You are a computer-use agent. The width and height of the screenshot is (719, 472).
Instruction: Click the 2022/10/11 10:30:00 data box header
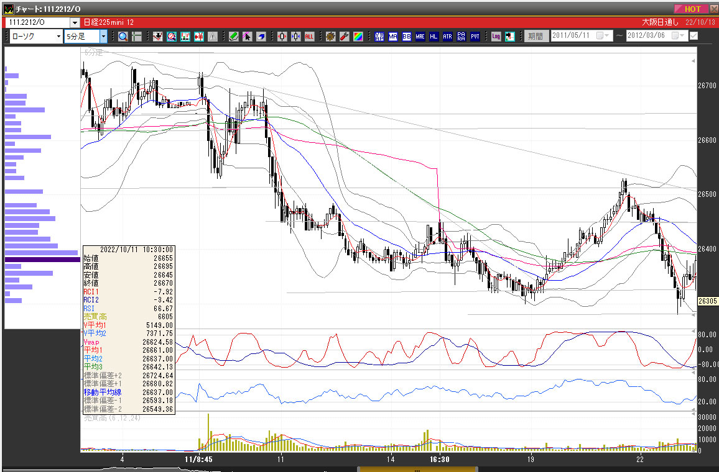pyautogui.click(x=136, y=250)
